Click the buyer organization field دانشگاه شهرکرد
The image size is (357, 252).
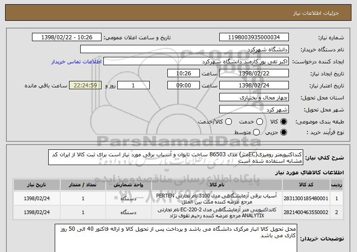185,49
